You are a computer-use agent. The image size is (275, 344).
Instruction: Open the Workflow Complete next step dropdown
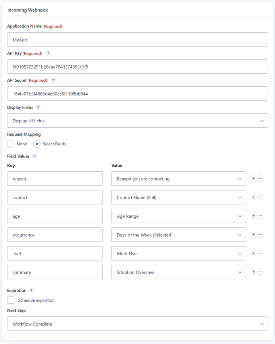137,324
